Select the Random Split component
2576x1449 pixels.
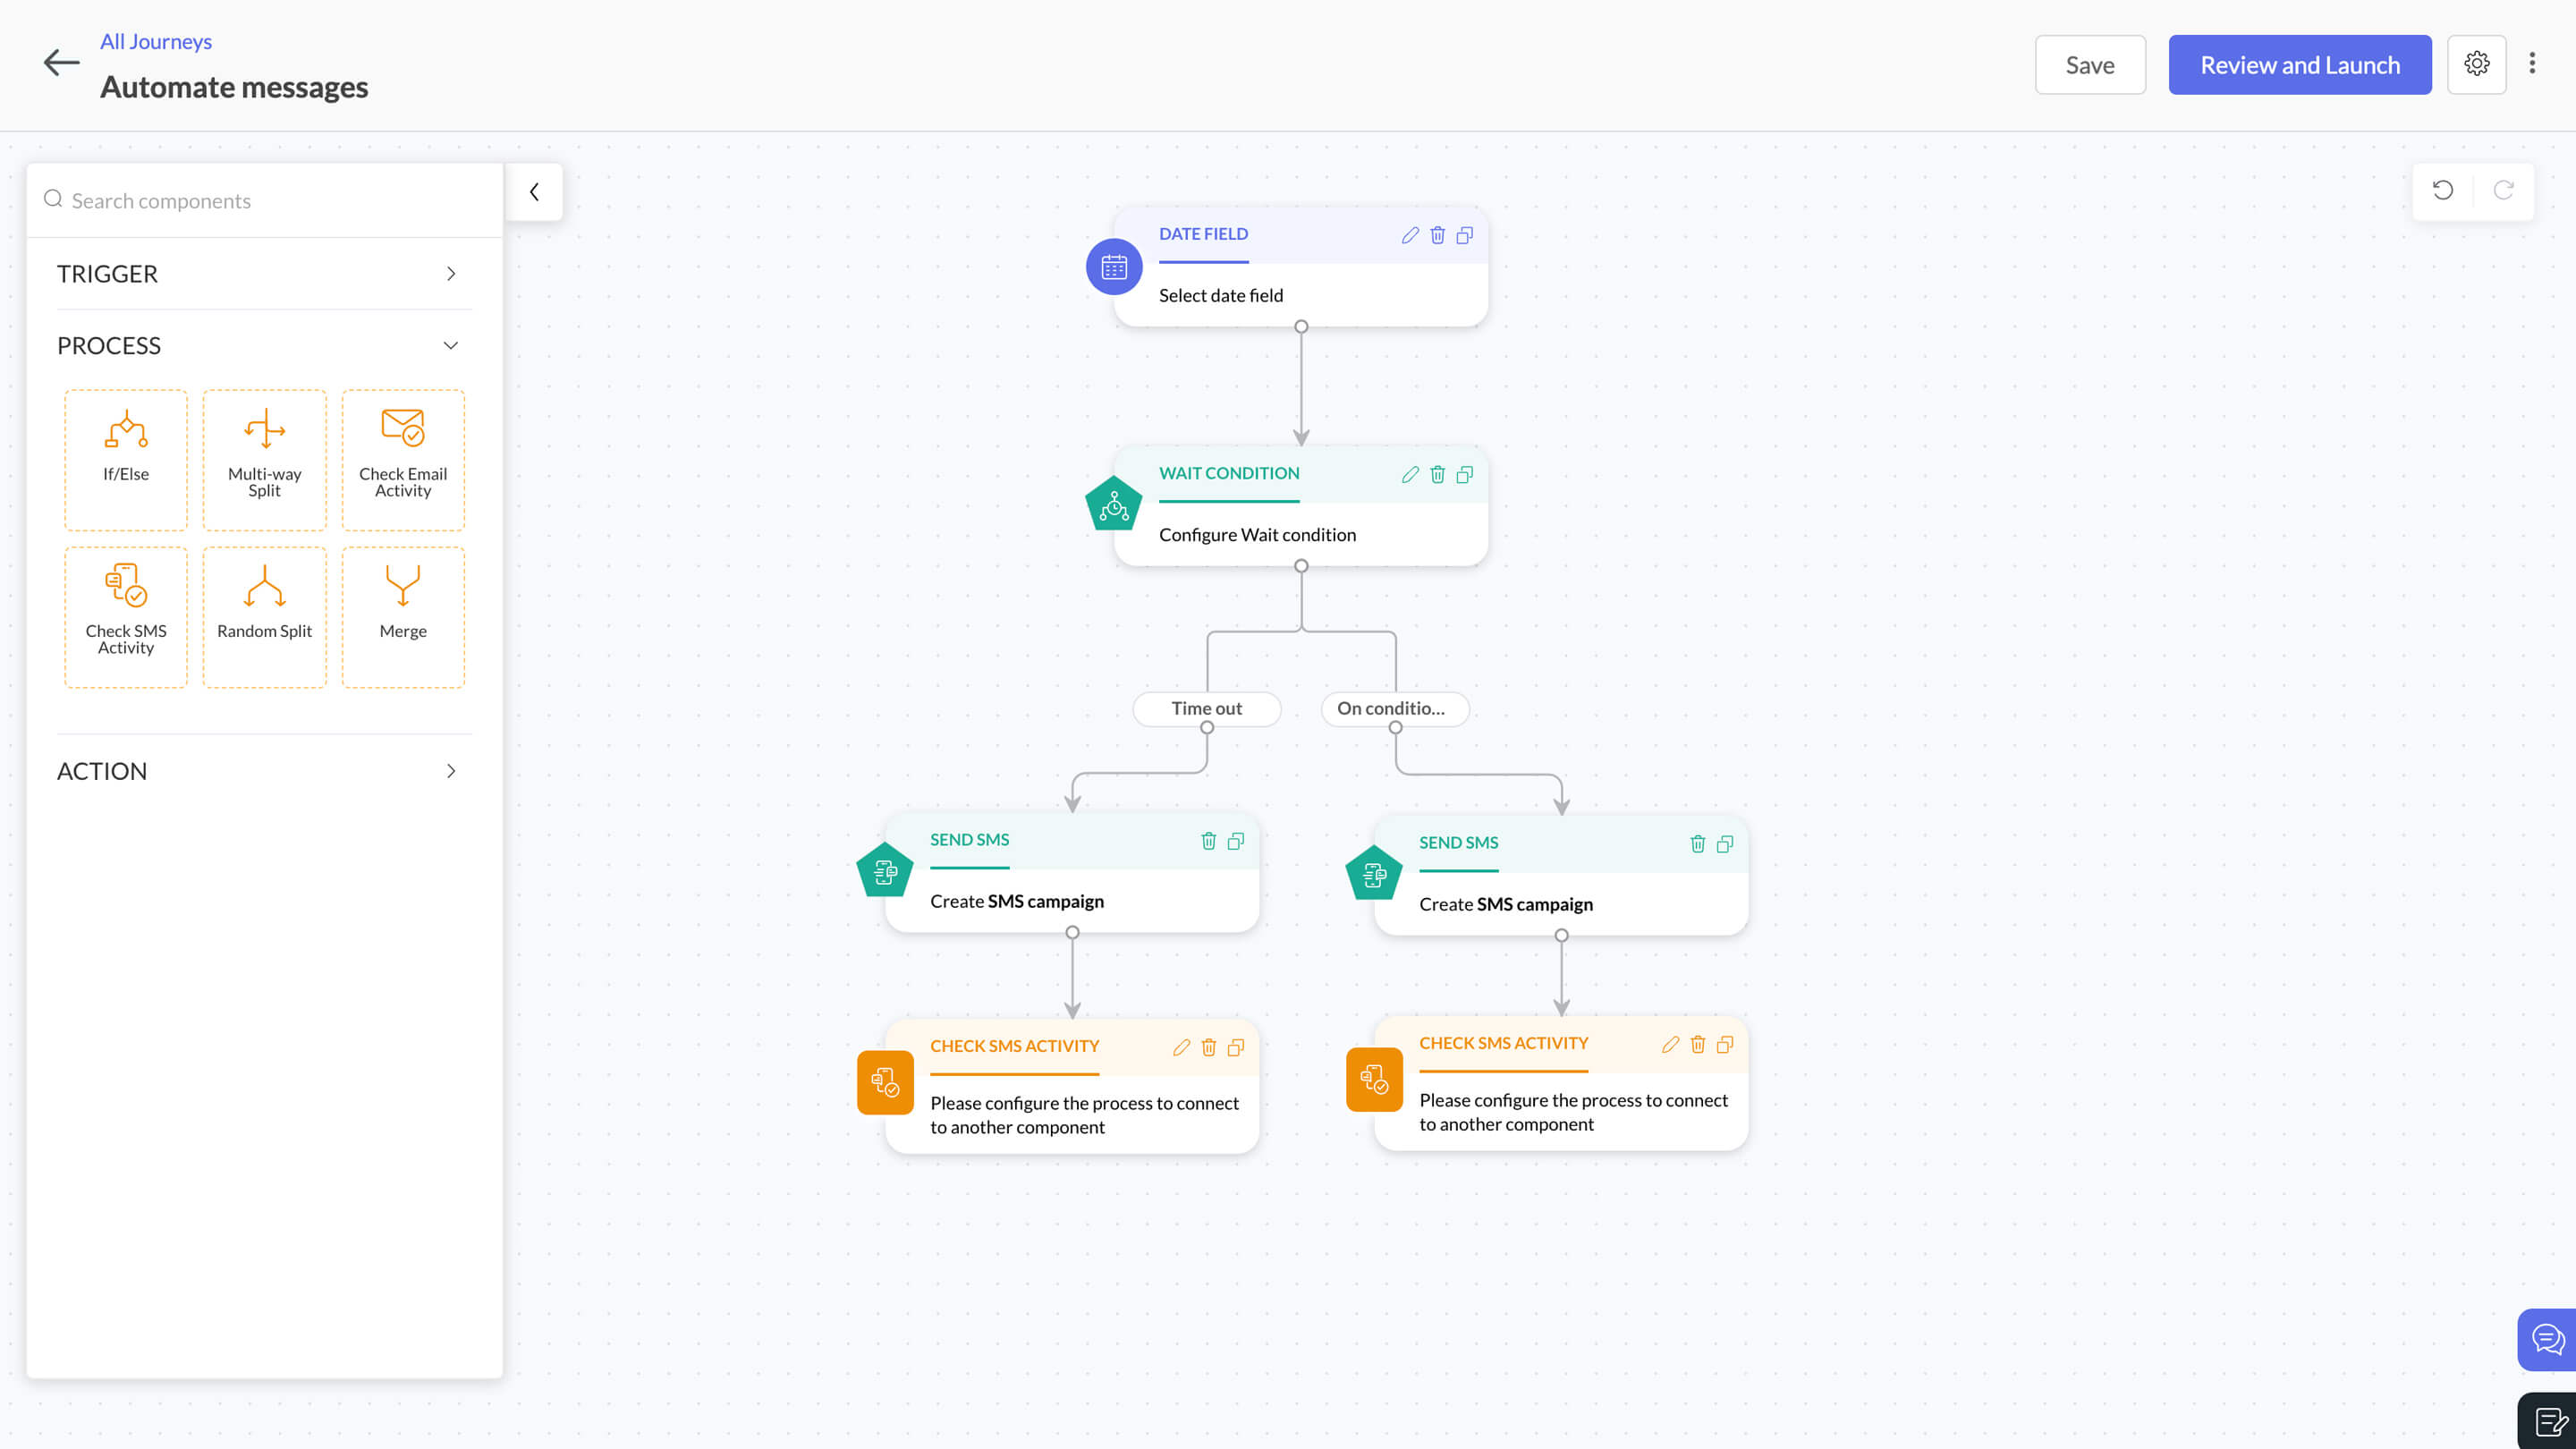[x=265, y=617]
